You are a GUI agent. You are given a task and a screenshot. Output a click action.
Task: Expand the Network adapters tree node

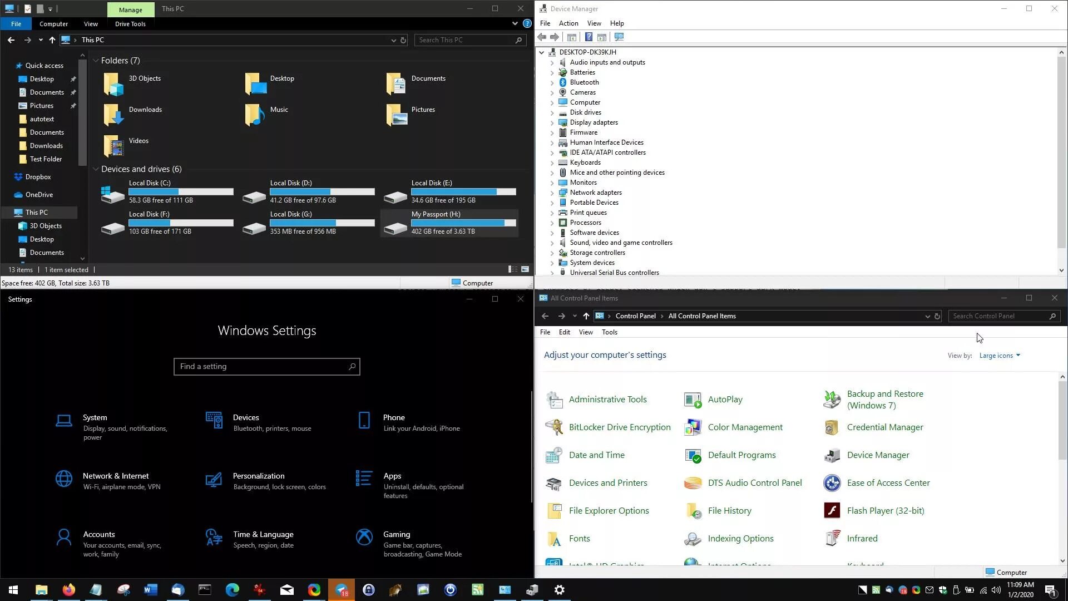[x=552, y=193]
